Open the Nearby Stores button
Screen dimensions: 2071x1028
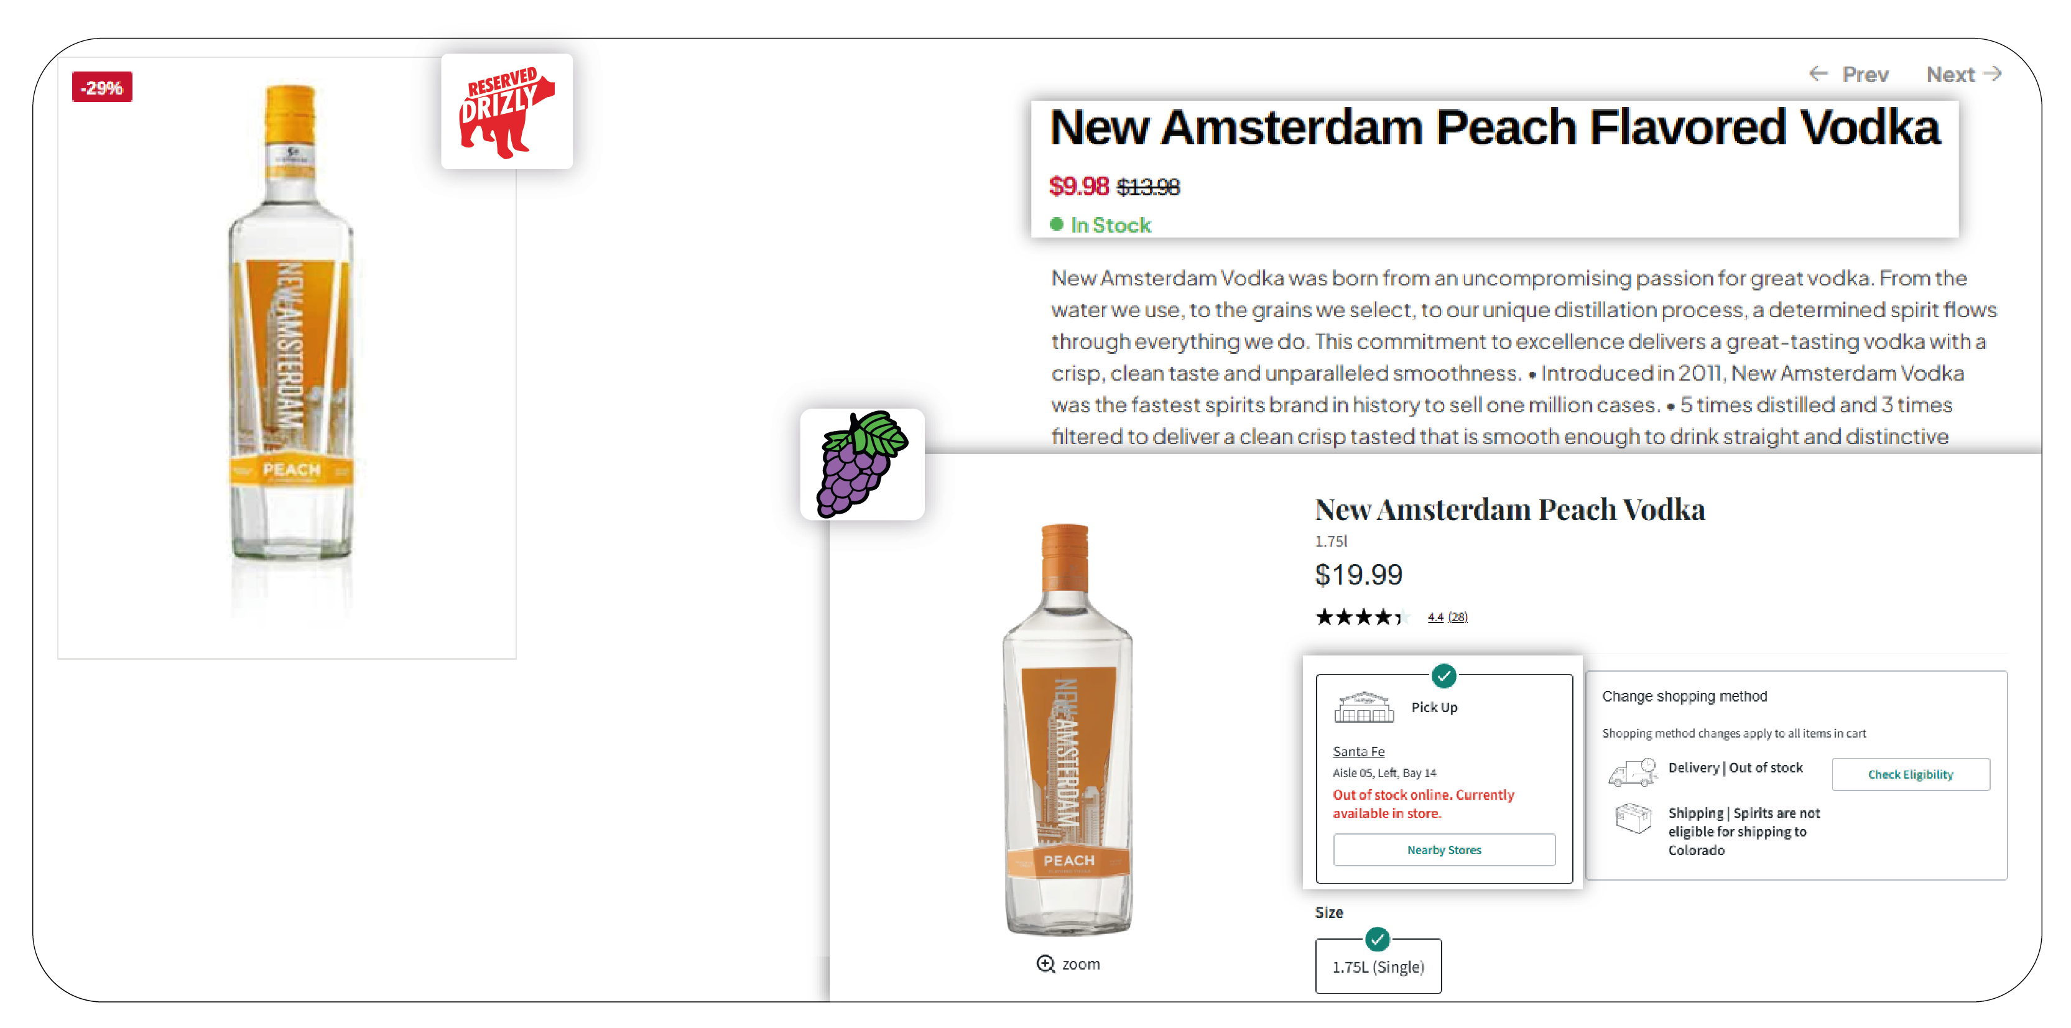[x=1444, y=850]
